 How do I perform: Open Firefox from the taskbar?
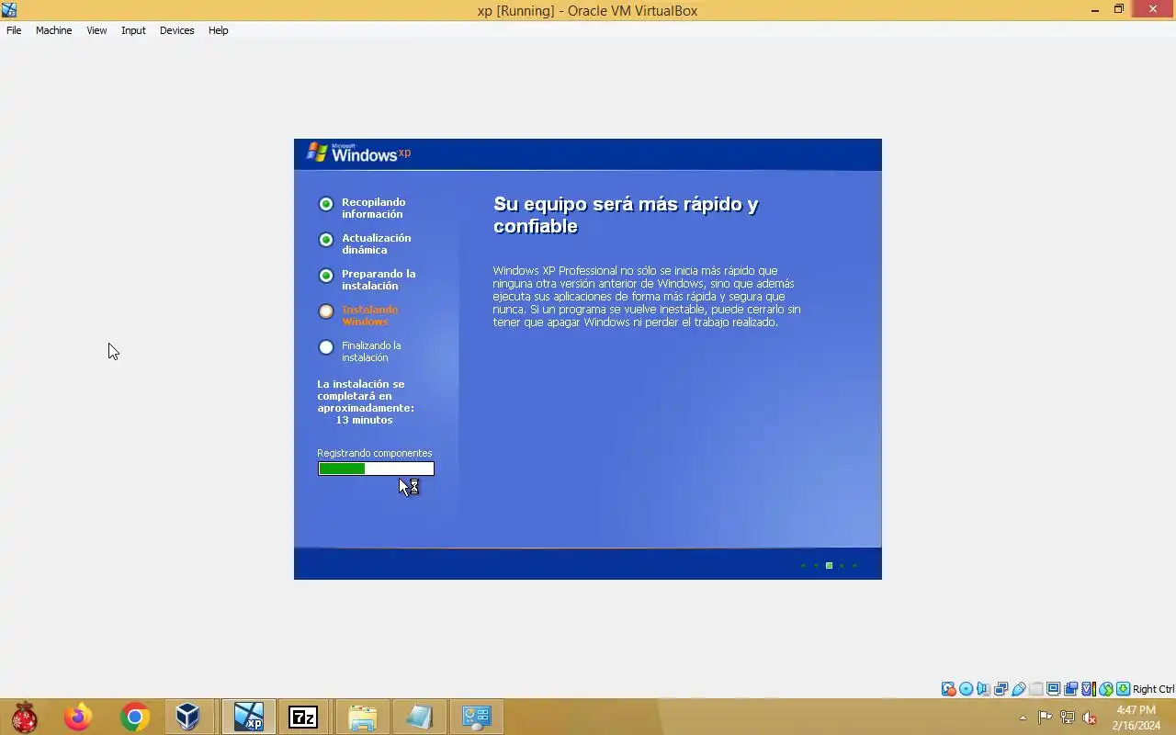coord(78,718)
